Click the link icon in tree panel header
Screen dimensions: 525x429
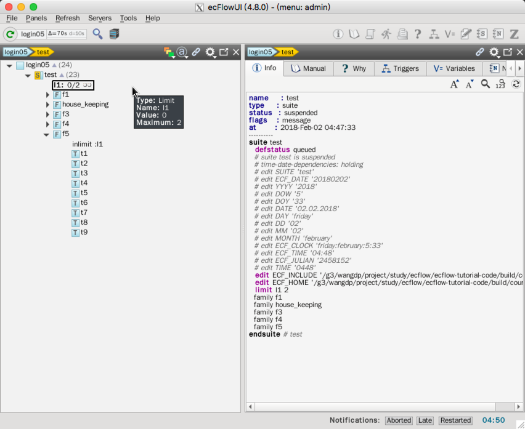point(196,52)
